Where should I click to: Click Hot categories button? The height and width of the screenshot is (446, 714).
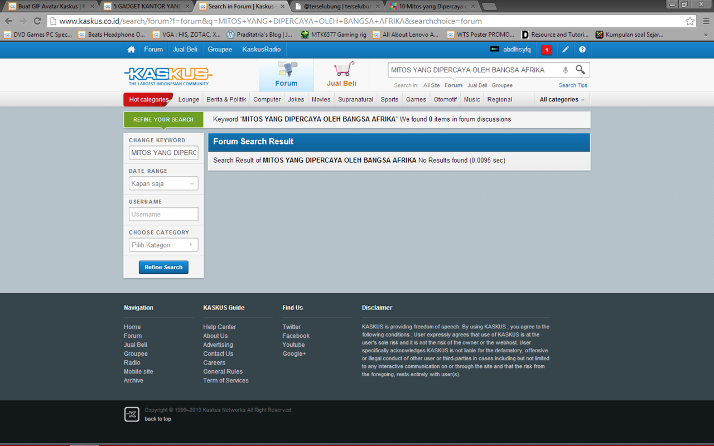pyautogui.click(x=148, y=99)
